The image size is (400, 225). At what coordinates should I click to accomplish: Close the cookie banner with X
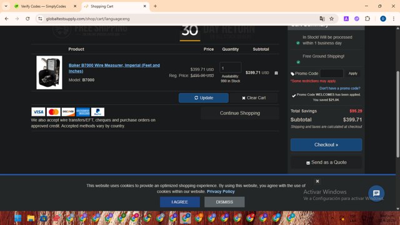(x=317, y=181)
